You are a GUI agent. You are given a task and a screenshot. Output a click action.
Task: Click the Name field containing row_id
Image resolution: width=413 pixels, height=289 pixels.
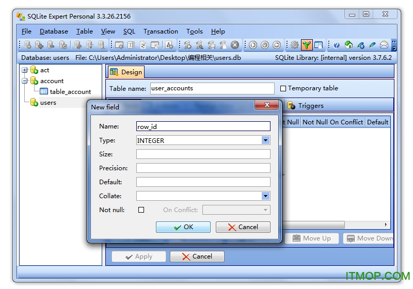point(203,126)
